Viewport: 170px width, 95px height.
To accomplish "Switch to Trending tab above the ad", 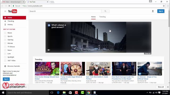I will (x=102, y=17).
